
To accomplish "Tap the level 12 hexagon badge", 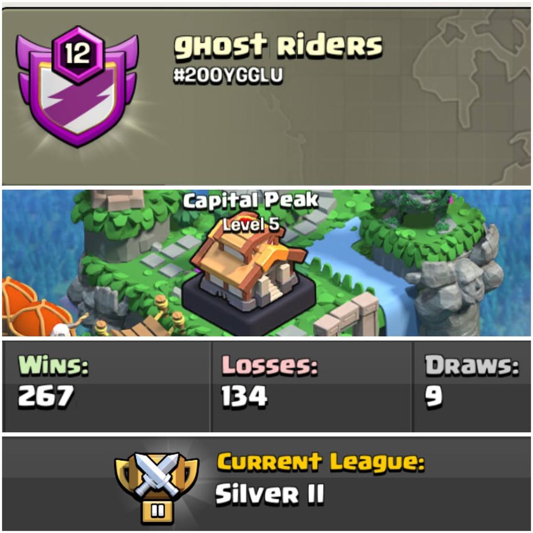I will (x=78, y=54).
